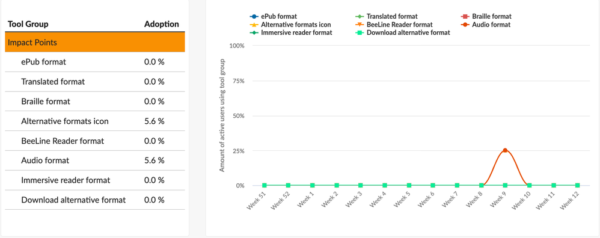Select the Download alternative format row
The height and width of the screenshot is (238, 600).
point(95,200)
